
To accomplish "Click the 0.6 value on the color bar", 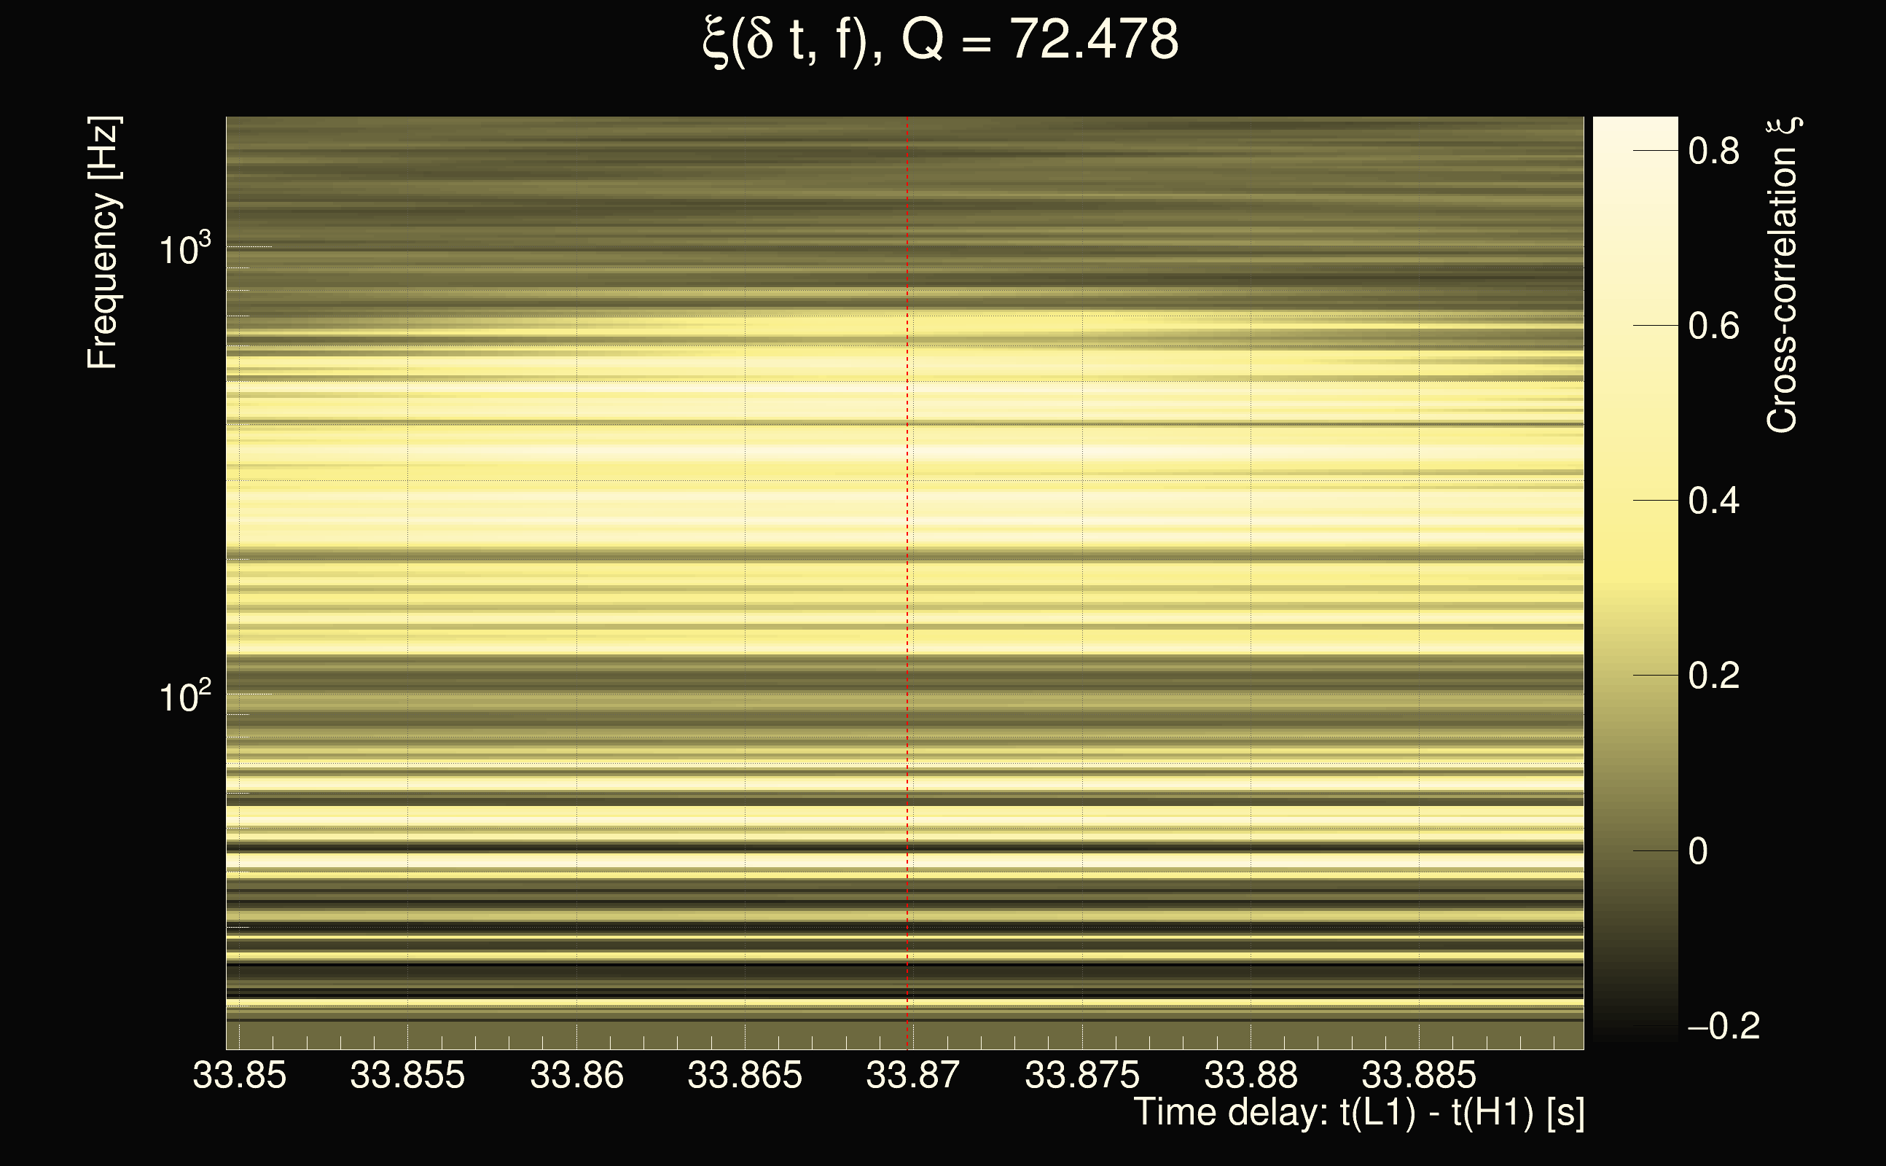I will pos(1713,326).
